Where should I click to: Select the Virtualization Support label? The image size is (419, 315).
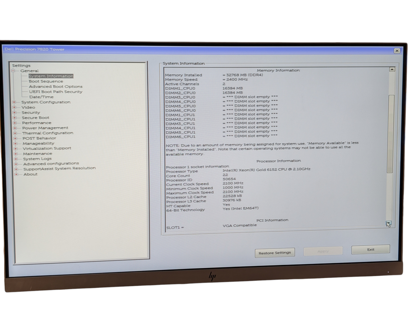[x=47, y=148]
